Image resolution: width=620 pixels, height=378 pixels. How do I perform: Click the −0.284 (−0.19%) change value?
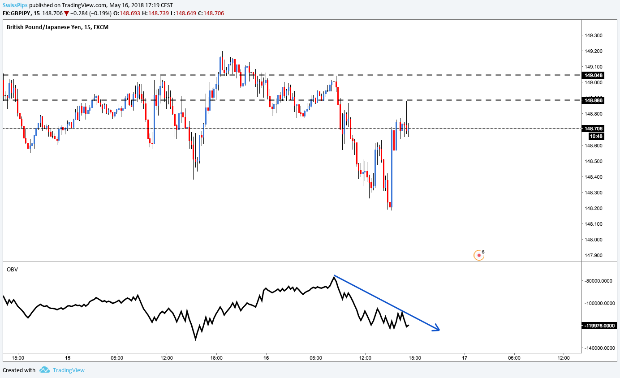(x=91, y=13)
